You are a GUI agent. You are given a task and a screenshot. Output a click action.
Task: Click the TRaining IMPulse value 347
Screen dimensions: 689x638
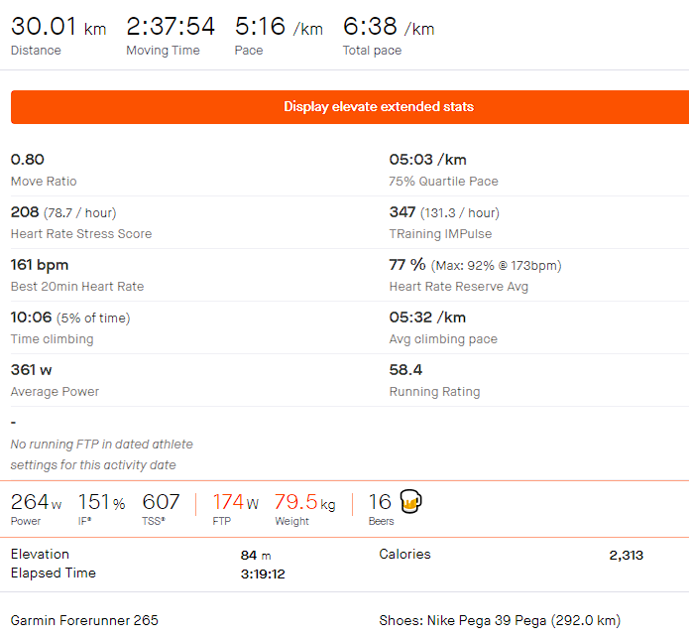(x=402, y=212)
